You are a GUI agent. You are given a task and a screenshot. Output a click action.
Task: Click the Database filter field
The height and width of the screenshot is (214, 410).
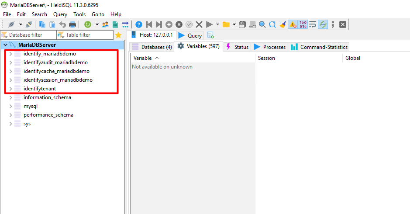click(x=28, y=35)
